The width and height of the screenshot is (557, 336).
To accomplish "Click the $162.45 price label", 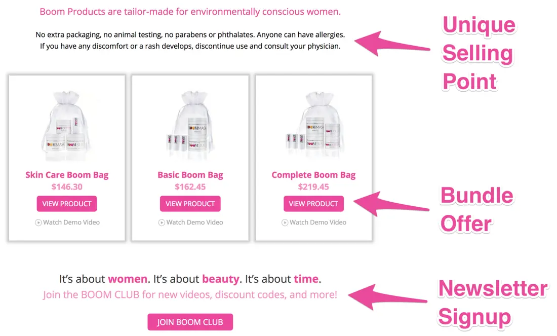I will point(190,187).
